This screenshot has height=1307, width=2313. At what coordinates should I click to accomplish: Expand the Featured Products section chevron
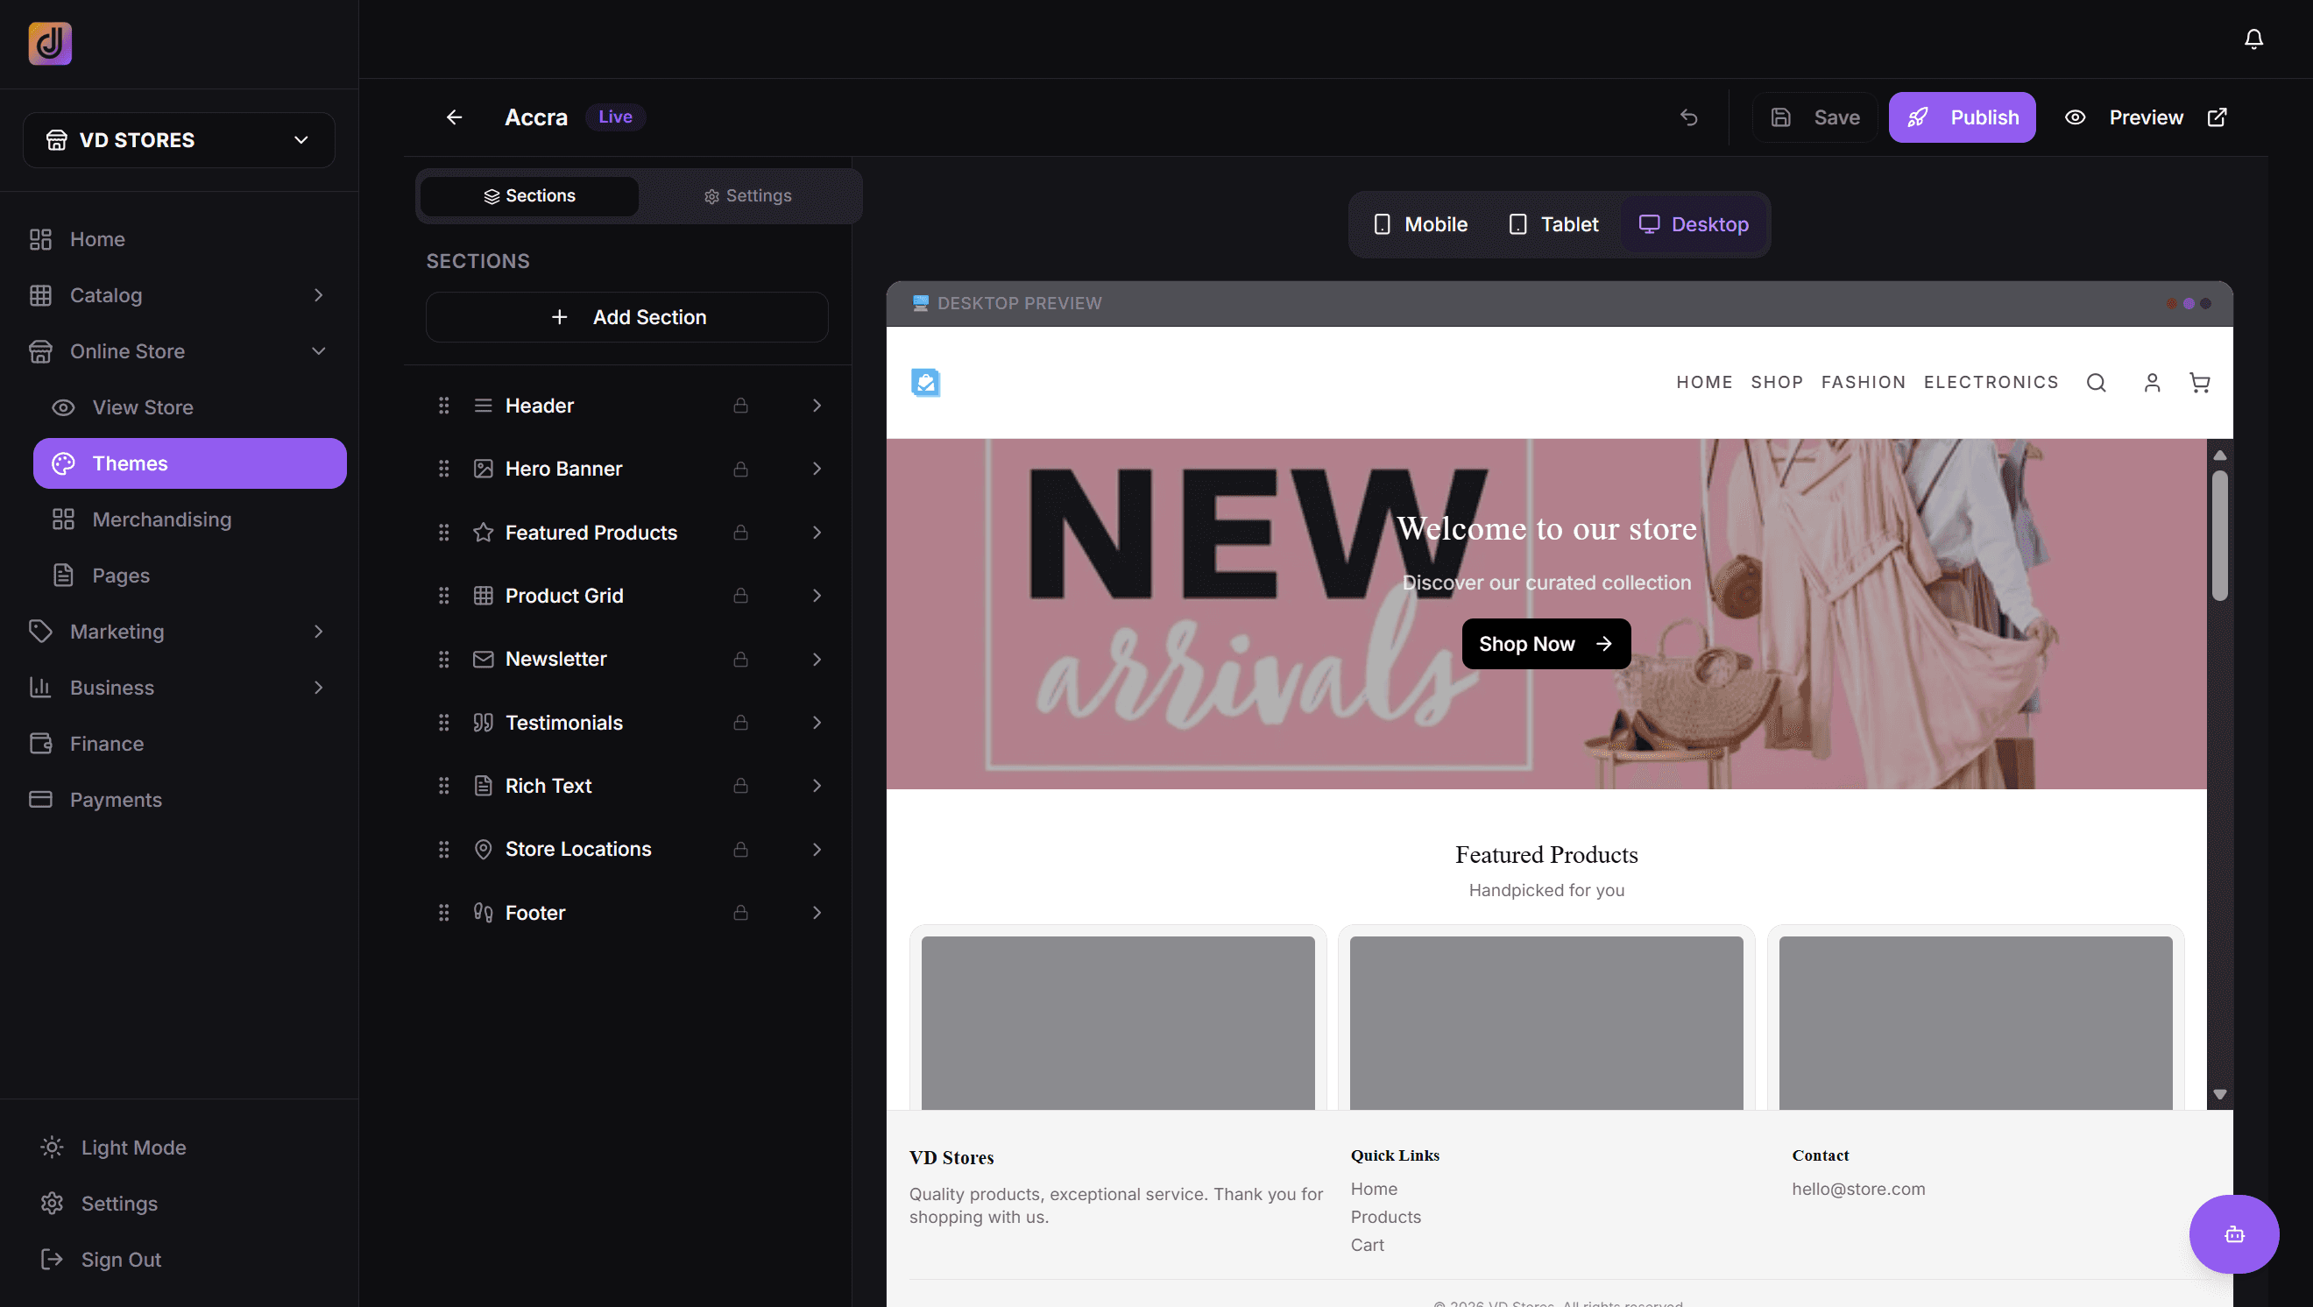pyautogui.click(x=817, y=533)
